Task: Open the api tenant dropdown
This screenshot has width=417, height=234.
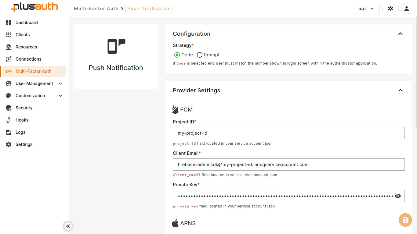Action: (365, 9)
